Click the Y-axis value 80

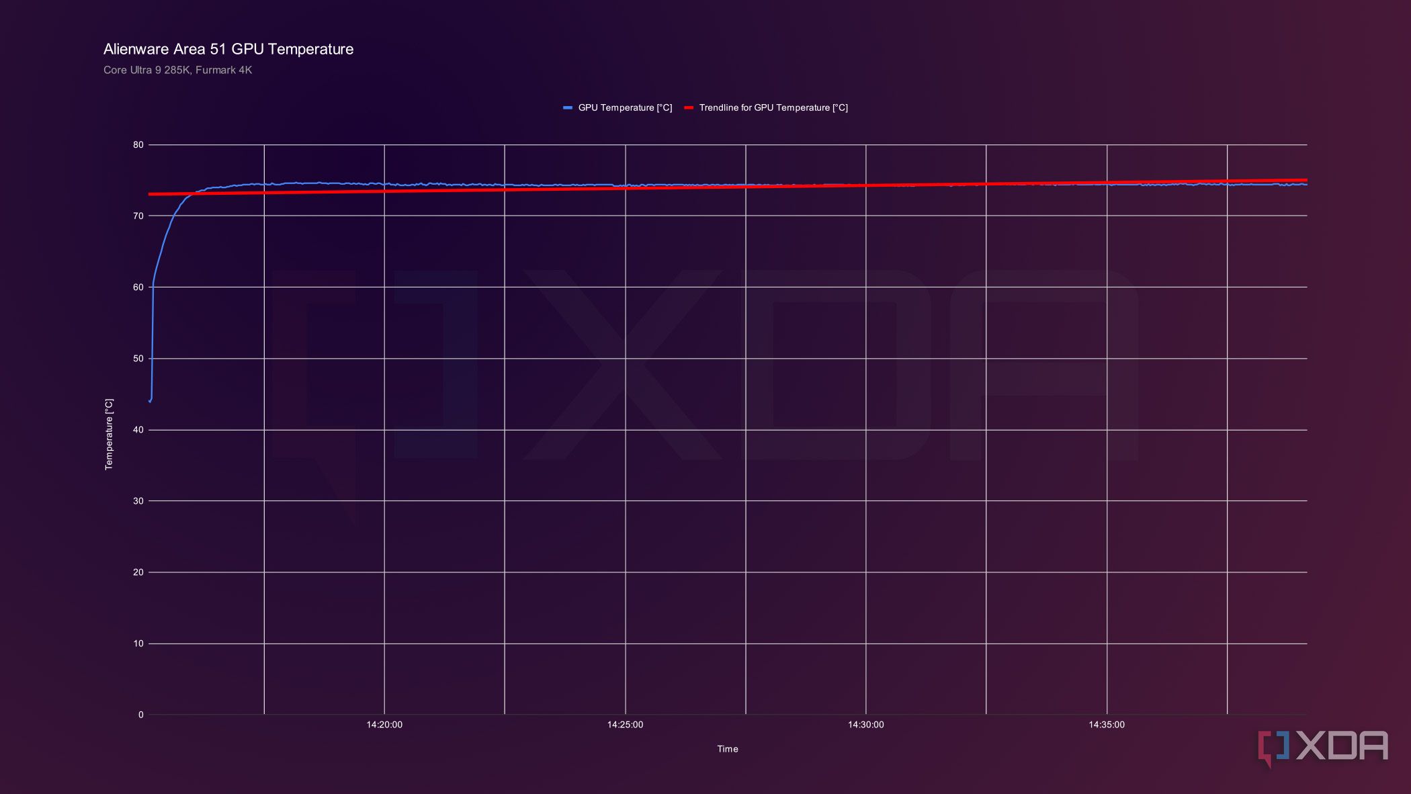[x=138, y=144]
